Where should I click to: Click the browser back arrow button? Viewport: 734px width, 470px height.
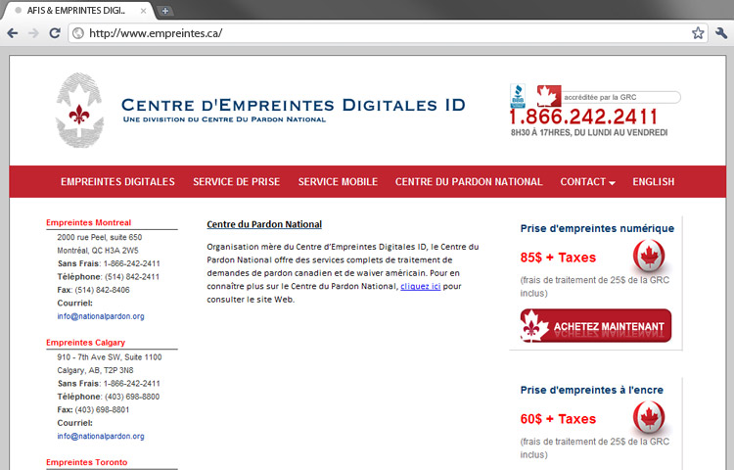(12, 32)
